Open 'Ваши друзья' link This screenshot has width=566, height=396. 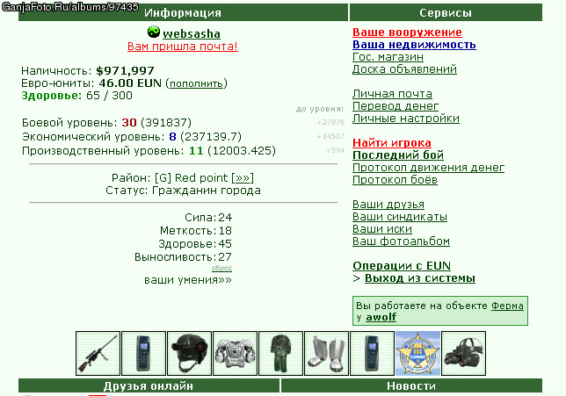pos(388,204)
